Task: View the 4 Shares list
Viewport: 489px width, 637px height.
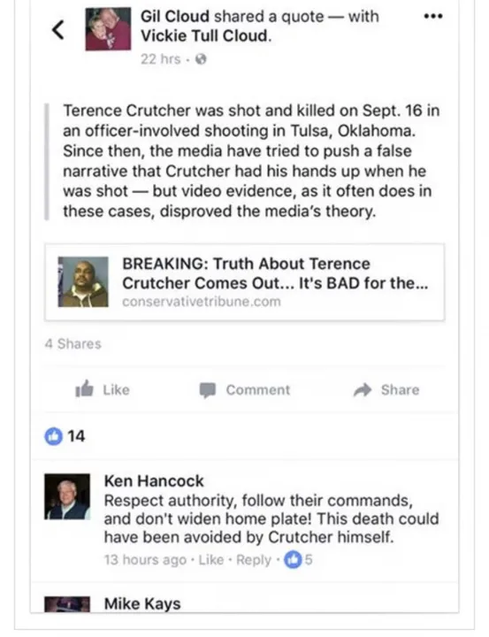Action: 73,343
